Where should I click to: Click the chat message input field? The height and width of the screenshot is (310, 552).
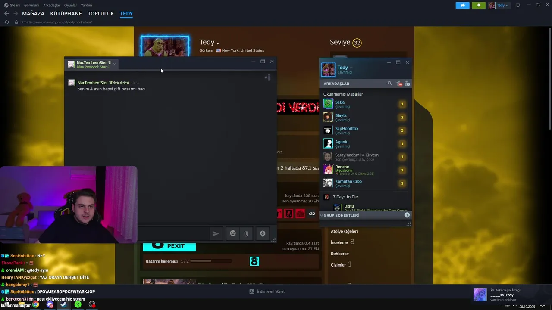click(x=172, y=233)
